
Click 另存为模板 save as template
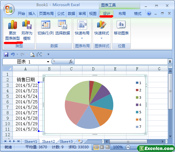27,30
